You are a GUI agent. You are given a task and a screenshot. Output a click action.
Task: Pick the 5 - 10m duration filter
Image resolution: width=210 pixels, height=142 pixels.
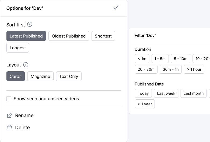click(181, 59)
